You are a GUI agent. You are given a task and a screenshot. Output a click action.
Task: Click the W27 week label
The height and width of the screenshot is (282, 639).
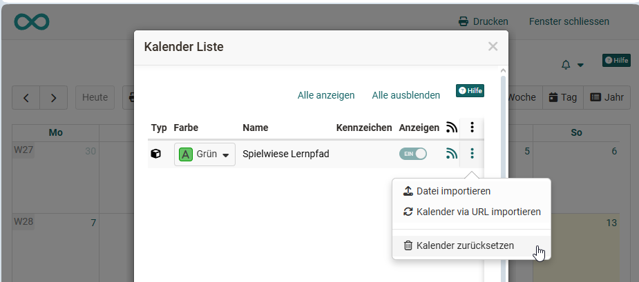(23, 150)
